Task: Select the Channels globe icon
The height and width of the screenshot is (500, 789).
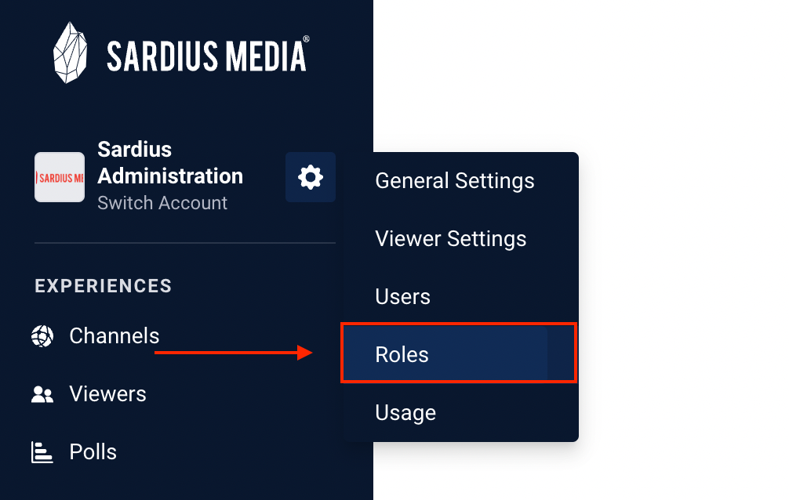Action: [x=42, y=336]
